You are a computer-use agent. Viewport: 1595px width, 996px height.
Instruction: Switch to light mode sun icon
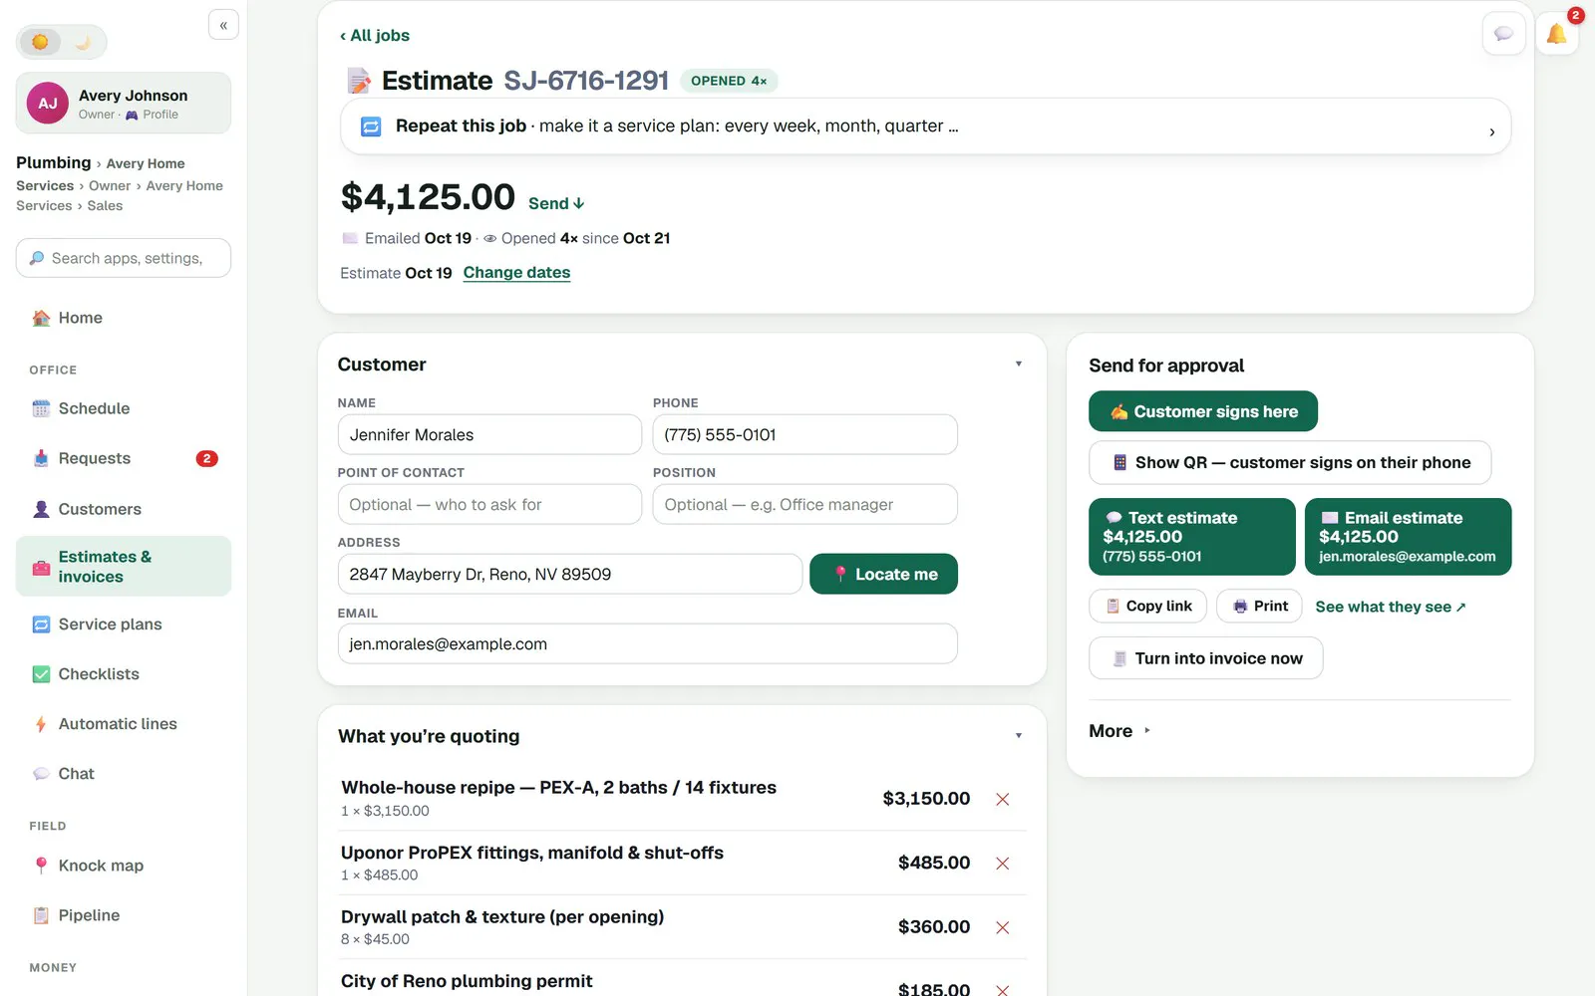(40, 42)
